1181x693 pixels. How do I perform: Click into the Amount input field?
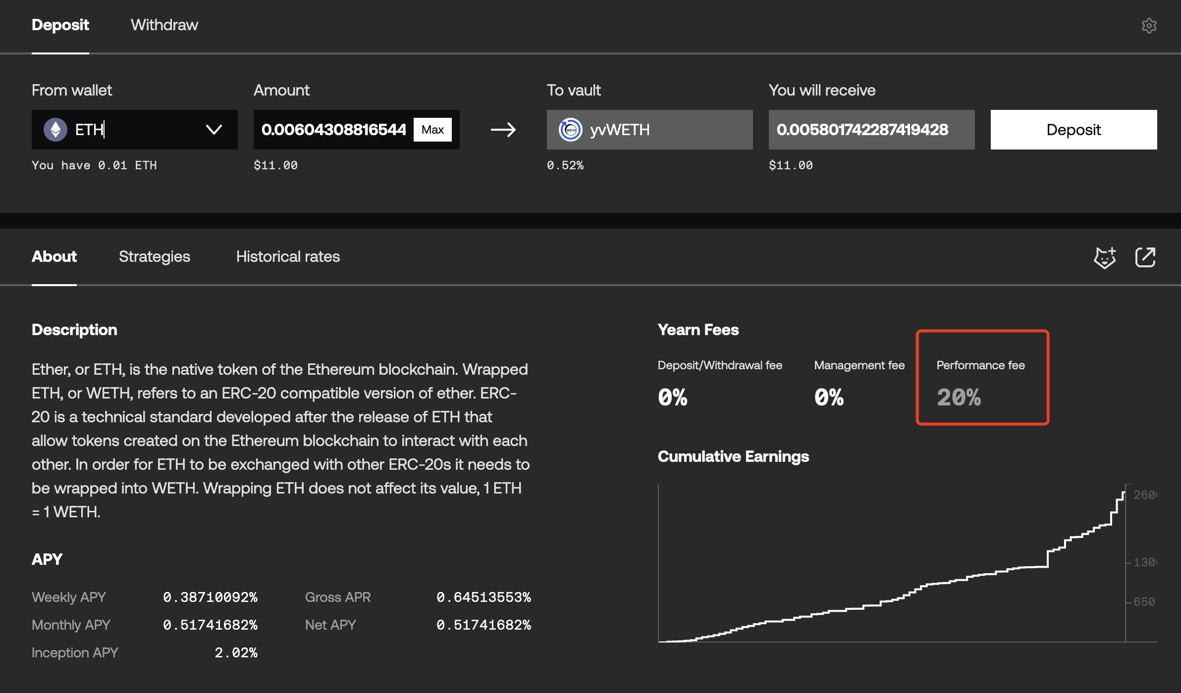coord(333,130)
